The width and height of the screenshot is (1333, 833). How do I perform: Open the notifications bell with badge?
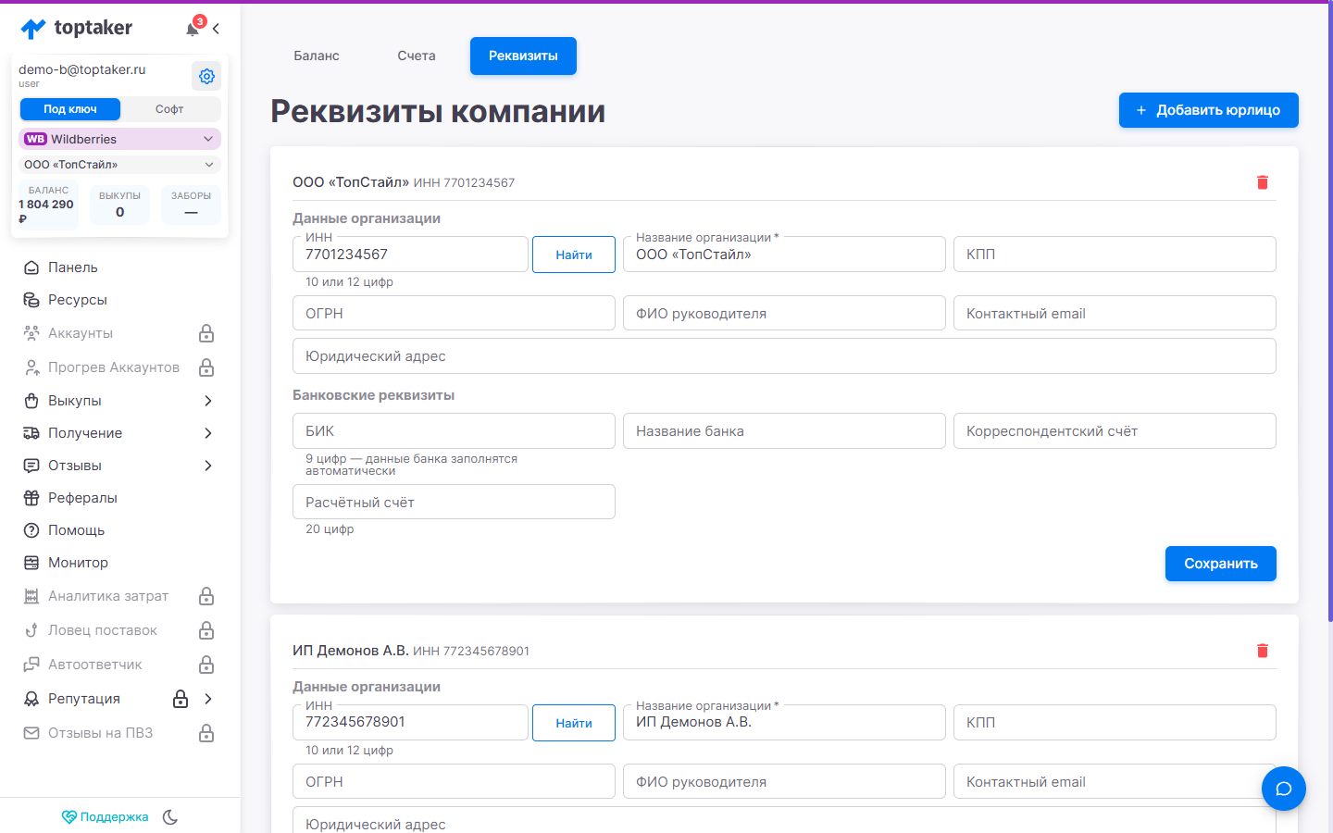click(193, 28)
